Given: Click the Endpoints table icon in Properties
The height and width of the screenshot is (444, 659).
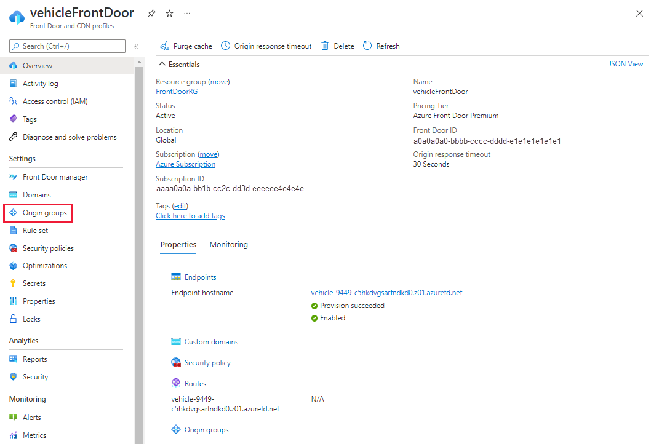Looking at the screenshot, I should (176, 277).
